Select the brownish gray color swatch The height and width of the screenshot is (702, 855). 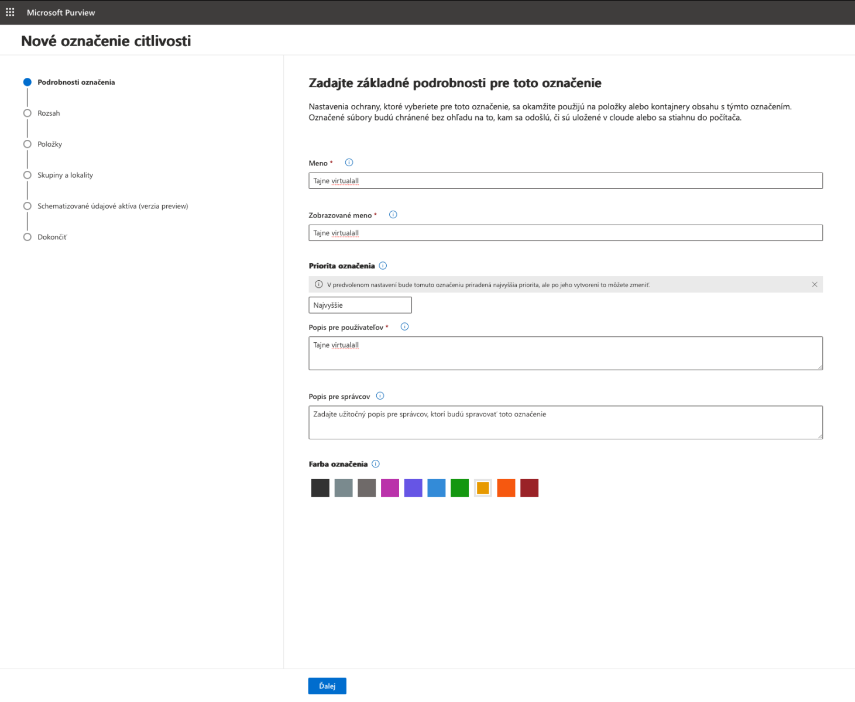point(366,488)
